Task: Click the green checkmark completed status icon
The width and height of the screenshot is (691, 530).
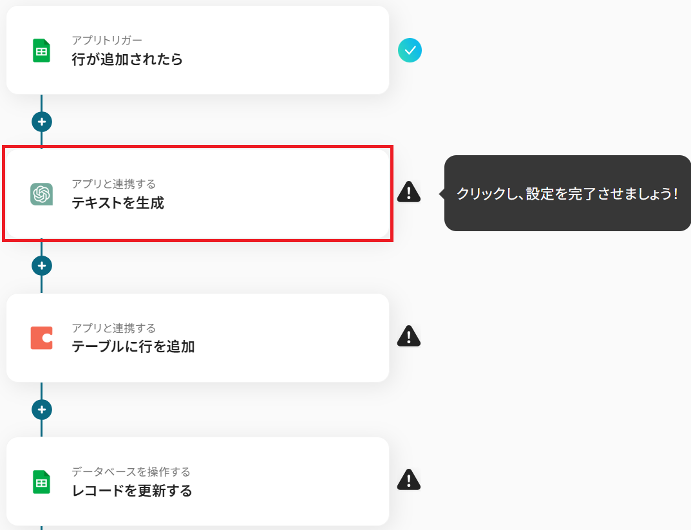Action: (410, 50)
